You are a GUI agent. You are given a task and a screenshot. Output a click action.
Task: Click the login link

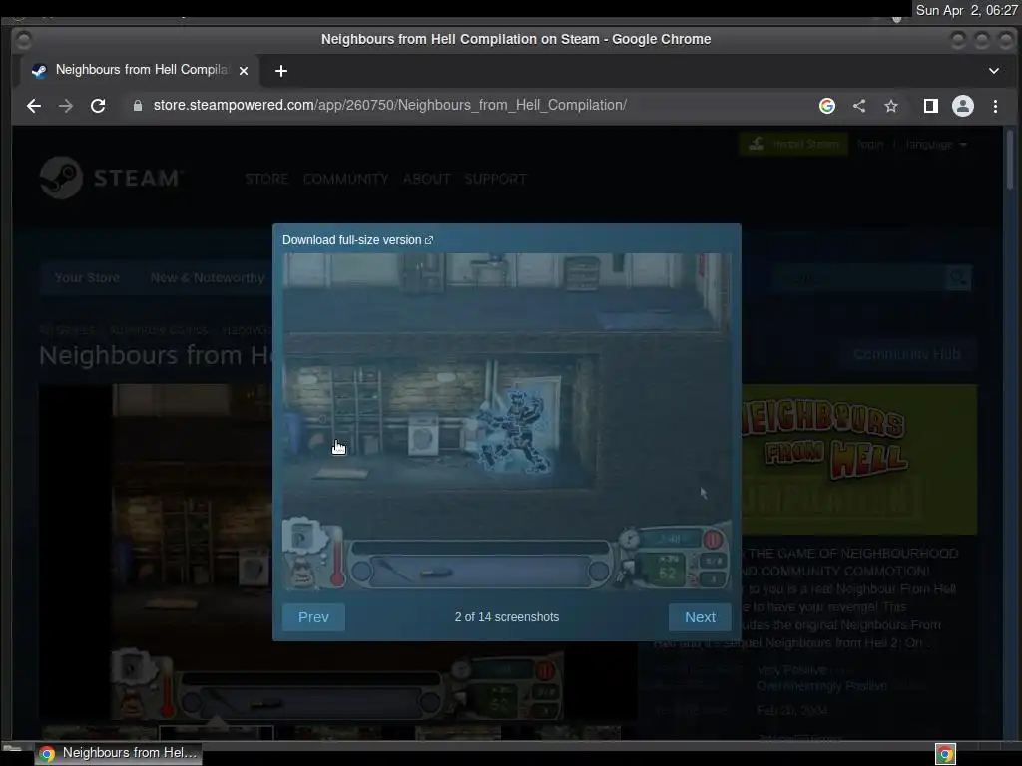point(870,144)
